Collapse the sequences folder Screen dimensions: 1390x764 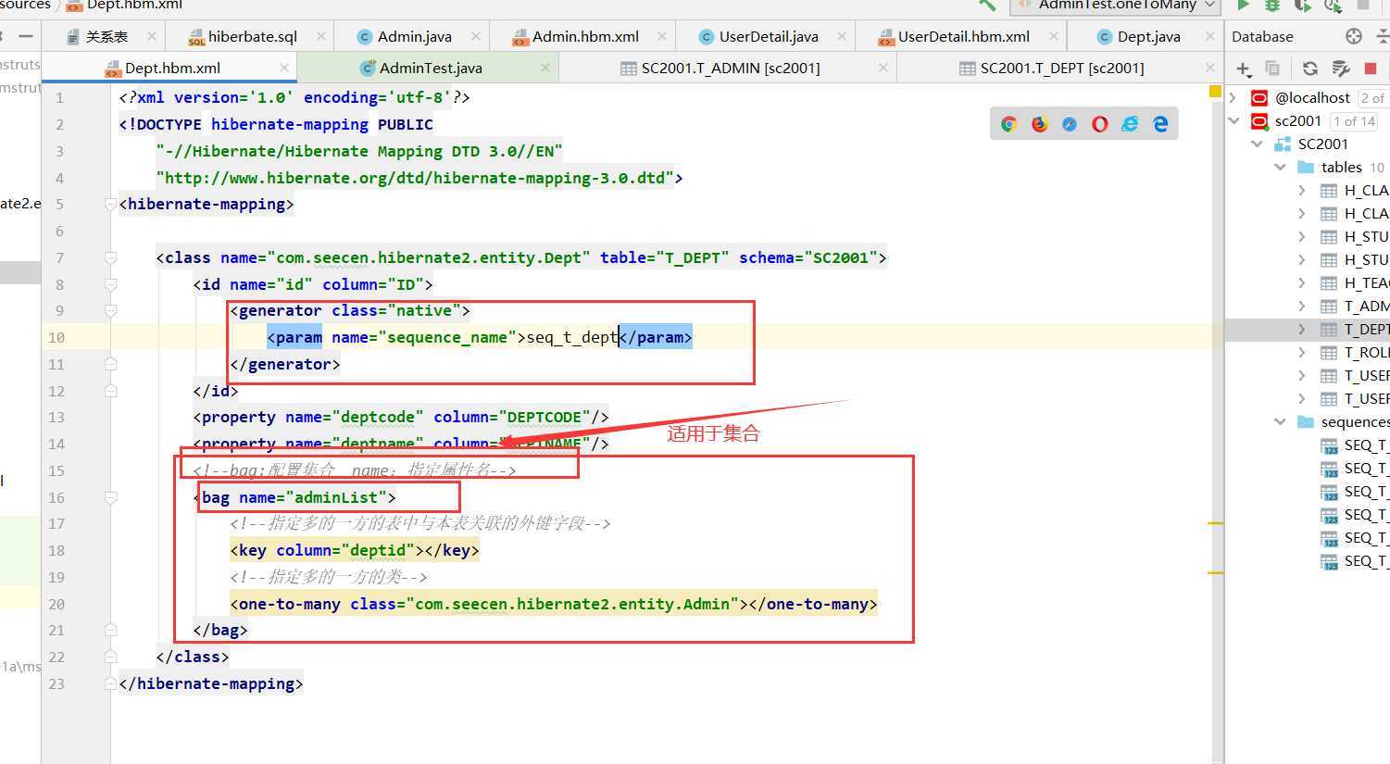[1280, 421]
